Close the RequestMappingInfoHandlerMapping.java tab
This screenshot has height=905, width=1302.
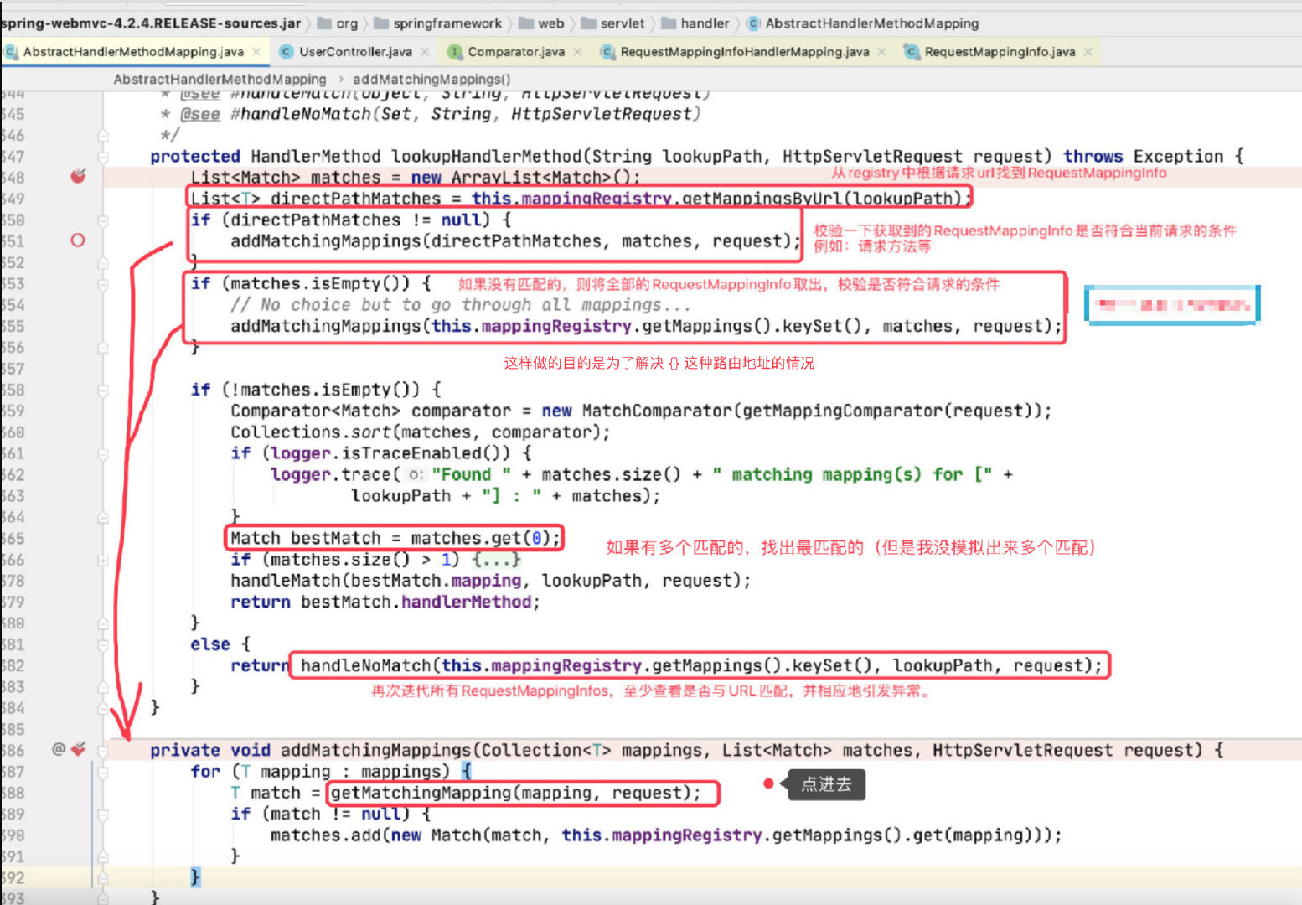[x=881, y=52]
